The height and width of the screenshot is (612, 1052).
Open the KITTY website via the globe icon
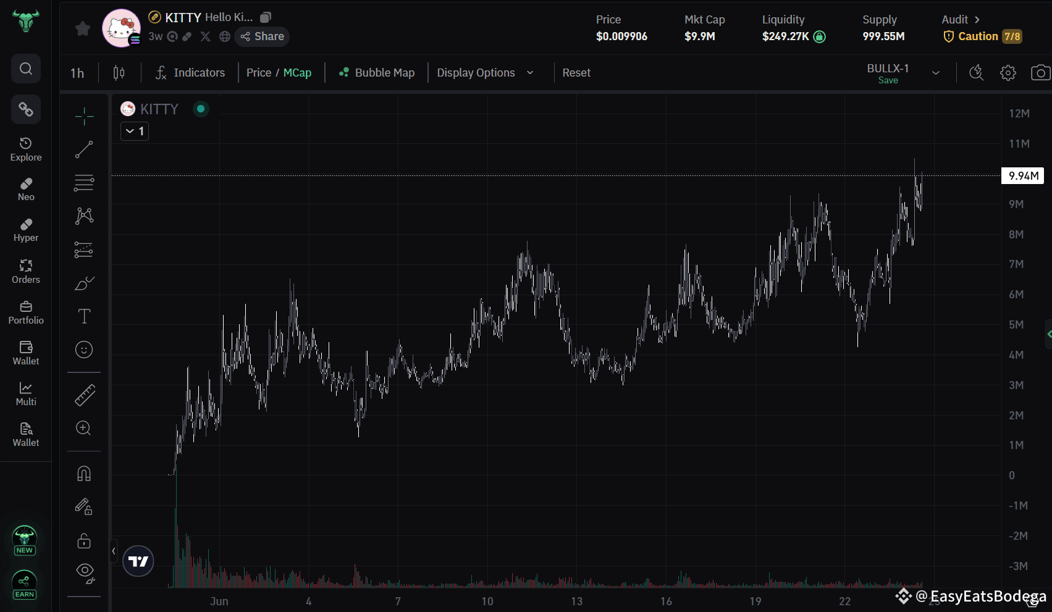pos(225,36)
